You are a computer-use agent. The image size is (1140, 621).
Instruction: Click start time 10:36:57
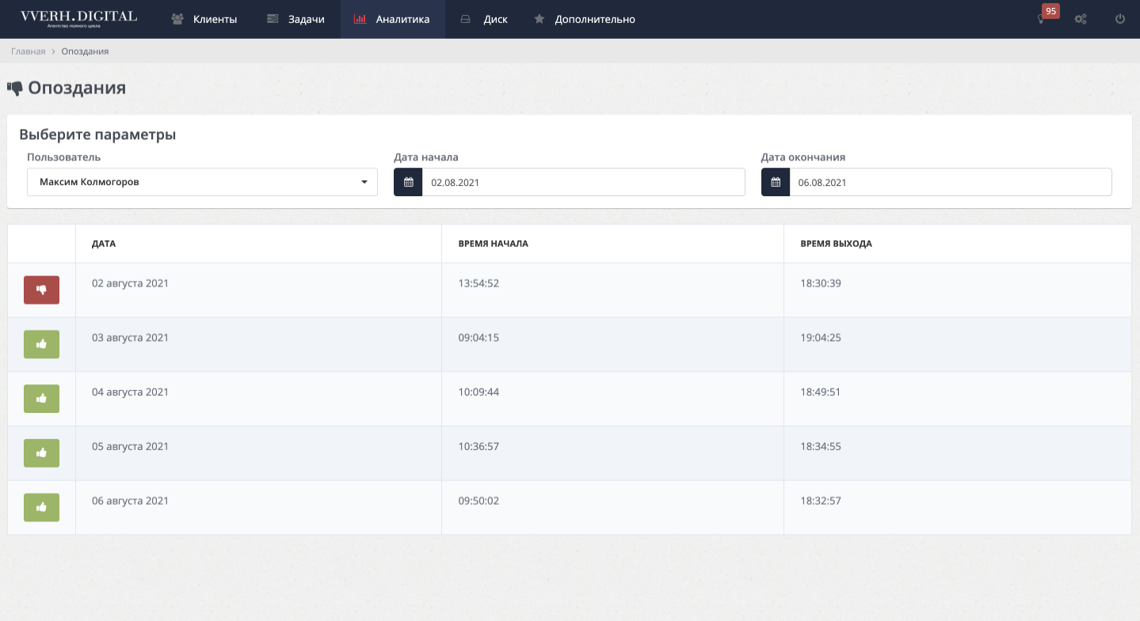pos(478,446)
